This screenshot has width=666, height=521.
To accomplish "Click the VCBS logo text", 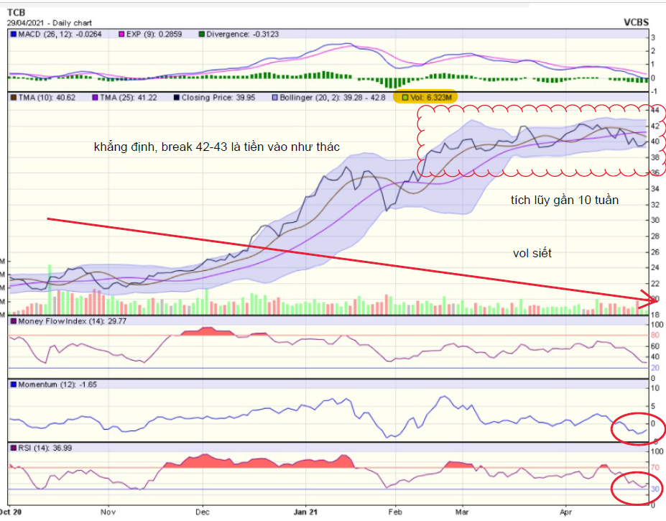I will pyautogui.click(x=641, y=22).
